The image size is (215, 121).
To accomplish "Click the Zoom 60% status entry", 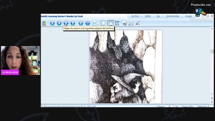I will (x=187, y=106).
